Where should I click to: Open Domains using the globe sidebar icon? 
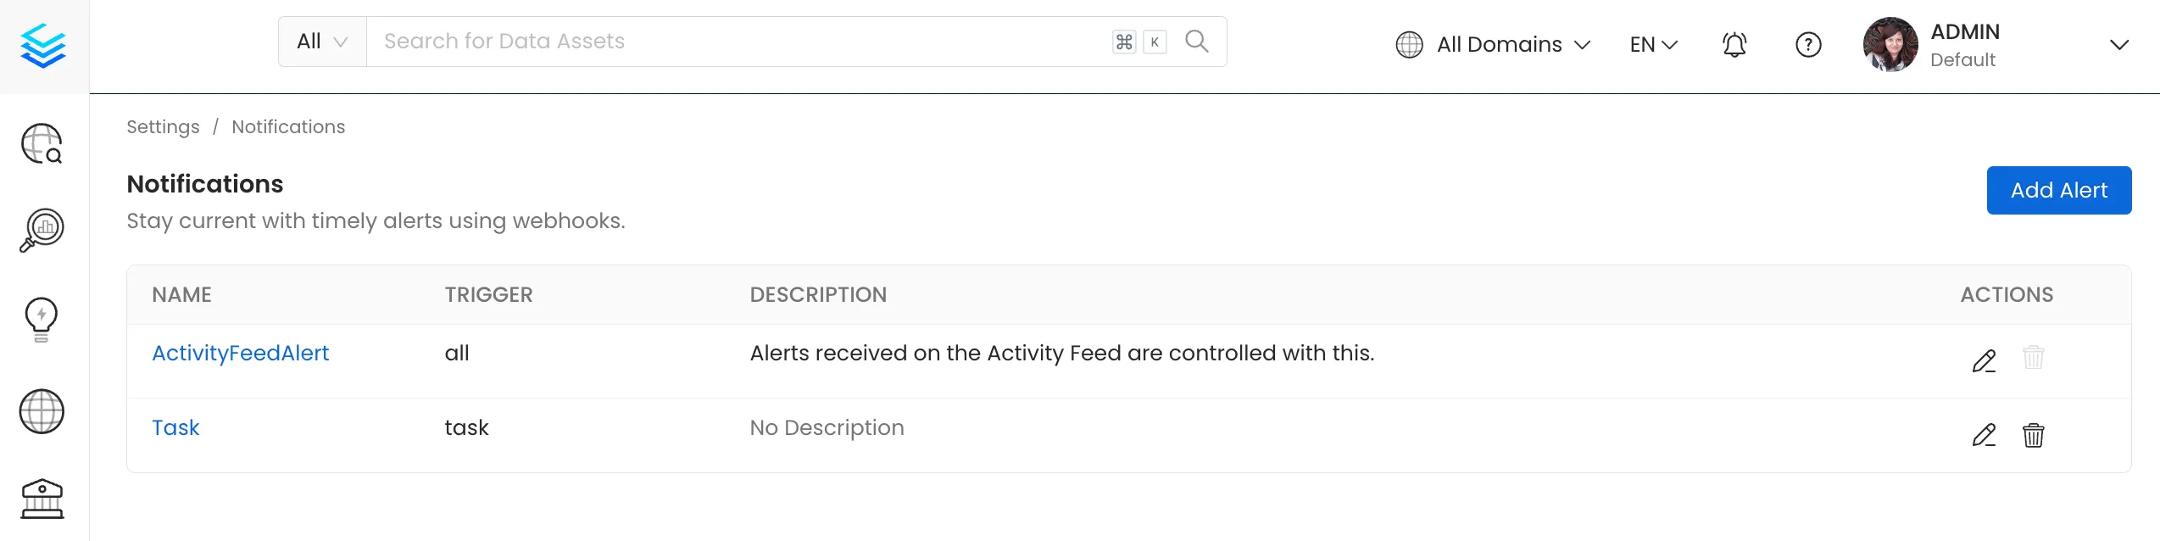point(42,411)
